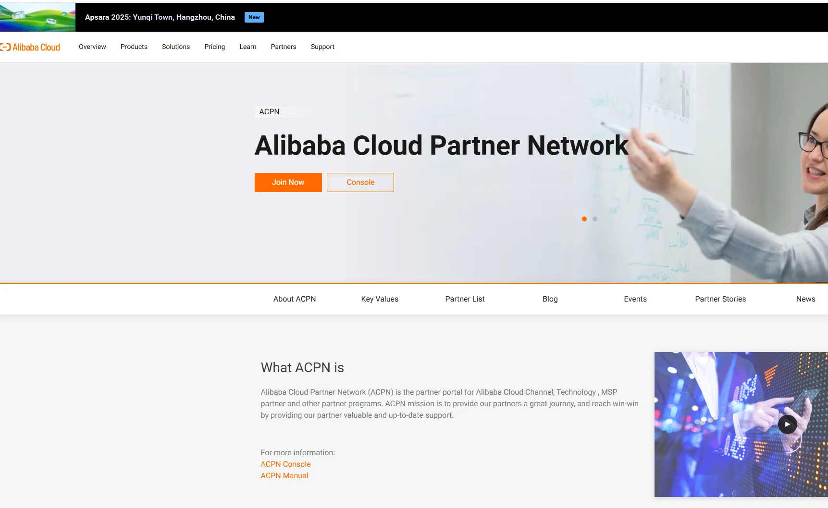Screen dimensions: 828x508
Task: Open the Overview menu
Action: click(92, 47)
